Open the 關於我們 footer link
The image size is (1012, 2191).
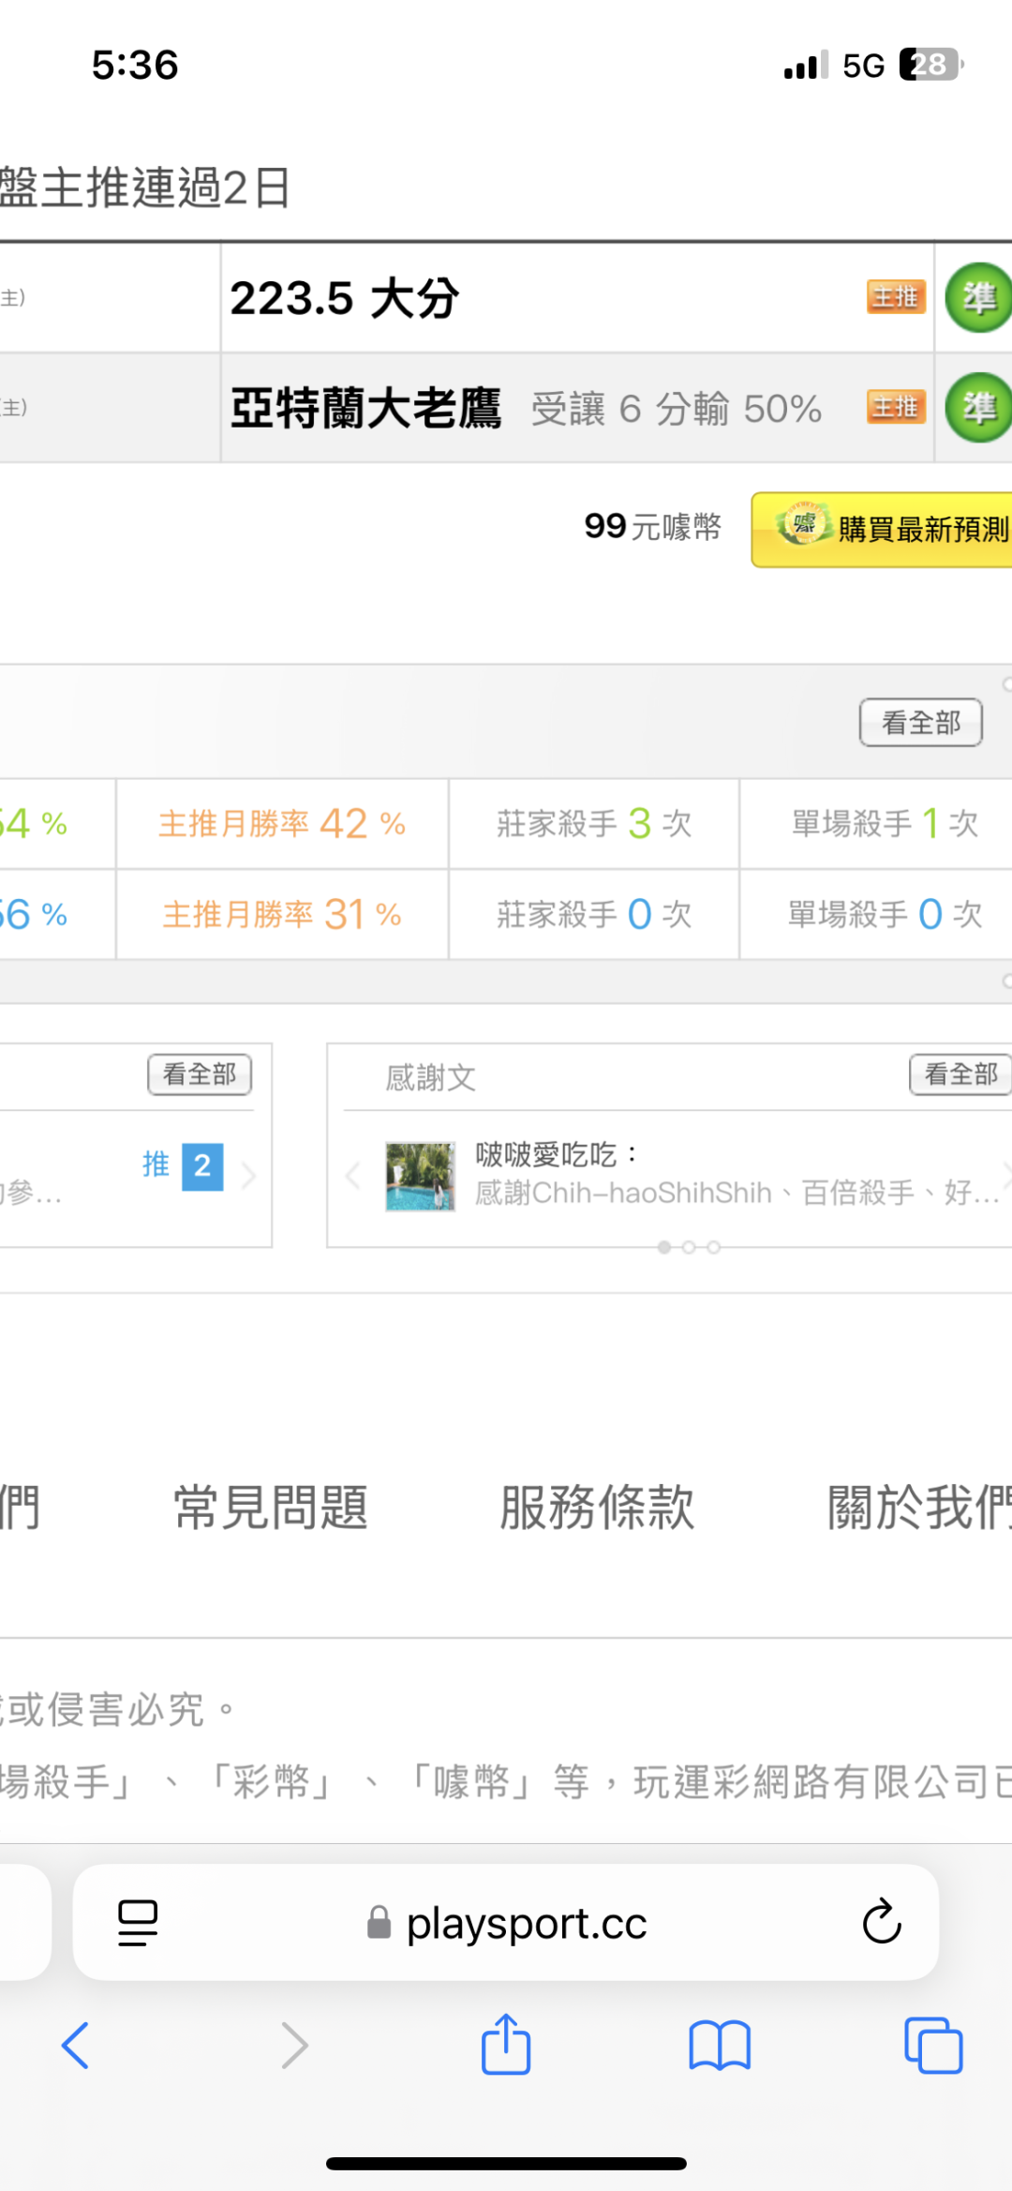click(918, 1508)
